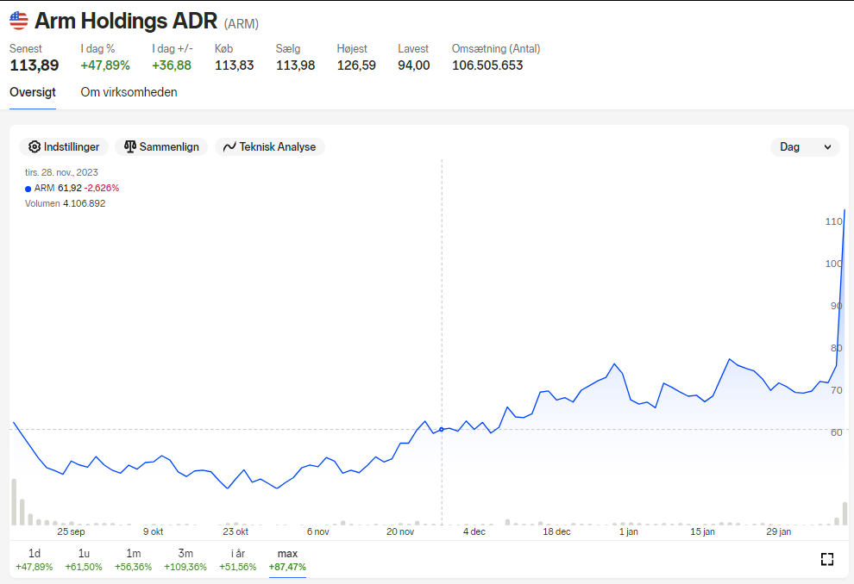Switch to Om virksomheden tab
854x584 pixels.
(x=129, y=92)
